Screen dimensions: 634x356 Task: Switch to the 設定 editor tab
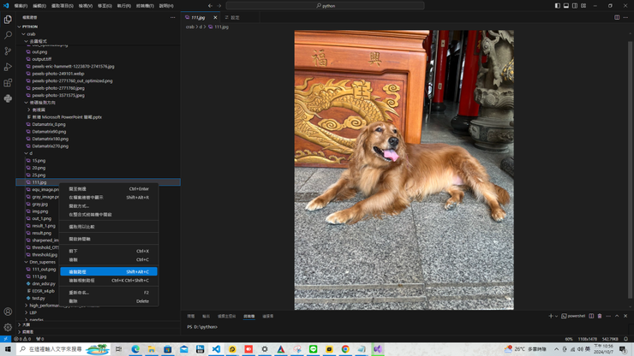pos(235,17)
